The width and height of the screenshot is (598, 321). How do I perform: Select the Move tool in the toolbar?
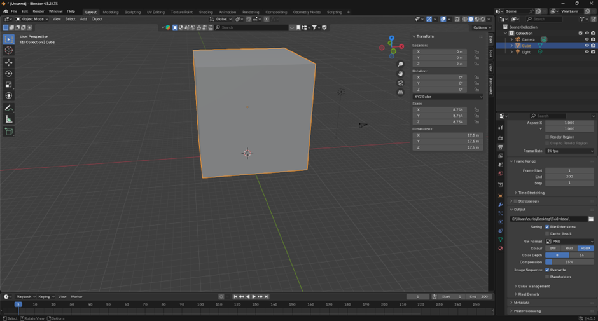coord(8,62)
